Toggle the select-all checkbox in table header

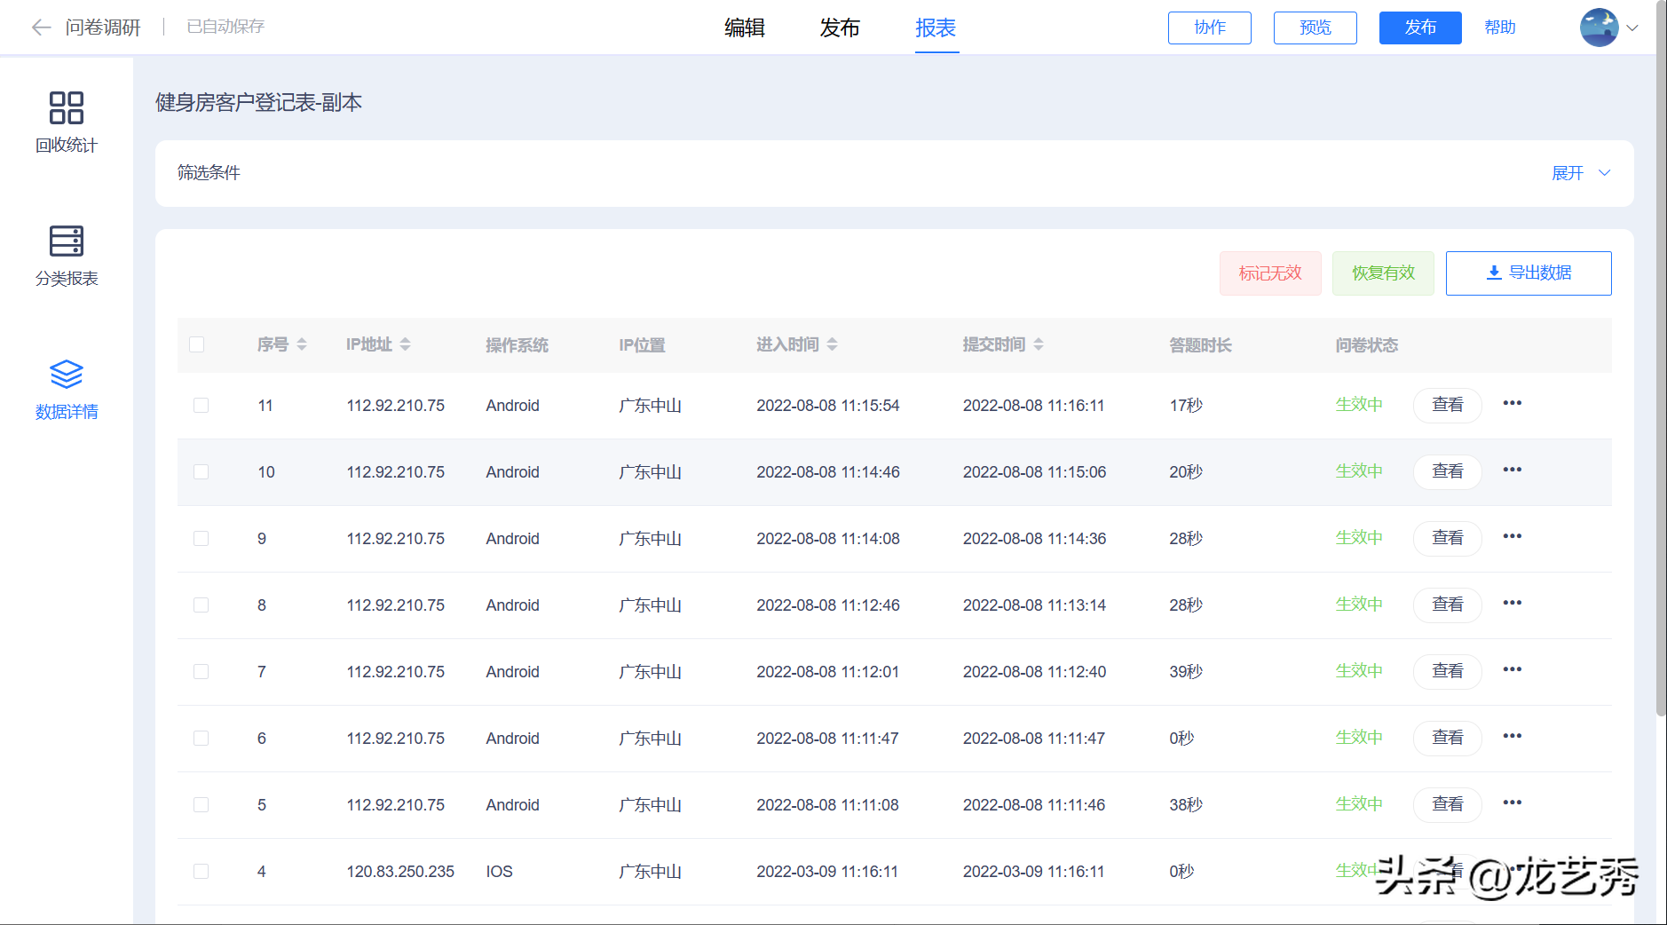click(197, 344)
